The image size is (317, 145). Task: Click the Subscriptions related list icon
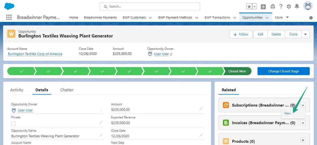tap(226, 105)
